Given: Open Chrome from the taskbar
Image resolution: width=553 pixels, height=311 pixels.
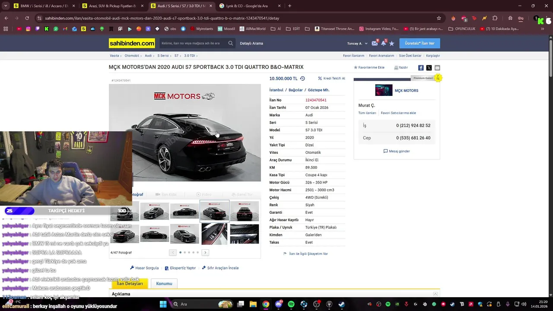Looking at the screenshot, I should [266, 304].
